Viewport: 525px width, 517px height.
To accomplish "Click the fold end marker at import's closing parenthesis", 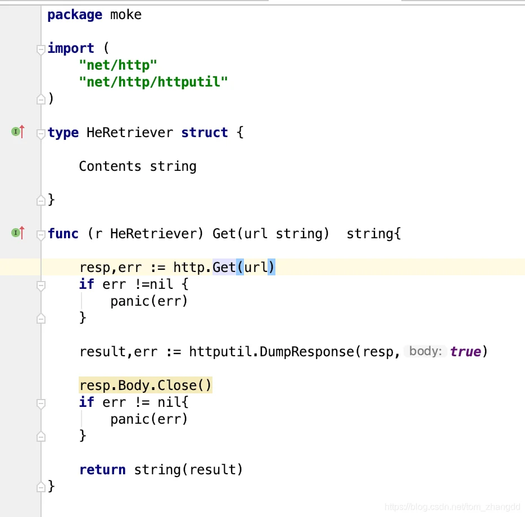I will coord(40,99).
